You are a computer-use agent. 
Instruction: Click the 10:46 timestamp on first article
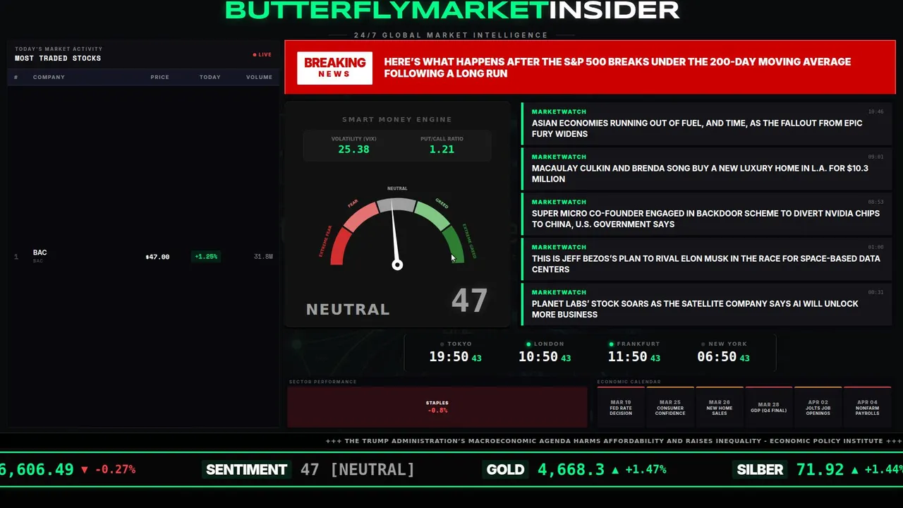(875, 111)
